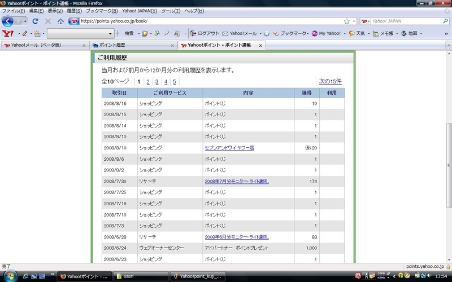
Task: Open the 2008年6月分モニター・ライト謝礼 link
Action: (x=237, y=237)
